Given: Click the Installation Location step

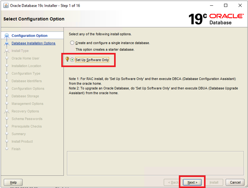Looking at the screenshot, I should 26,66.
